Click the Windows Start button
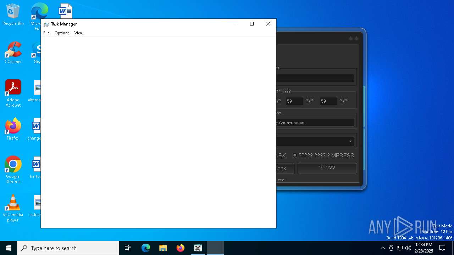The image size is (454, 255). click(x=9, y=248)
